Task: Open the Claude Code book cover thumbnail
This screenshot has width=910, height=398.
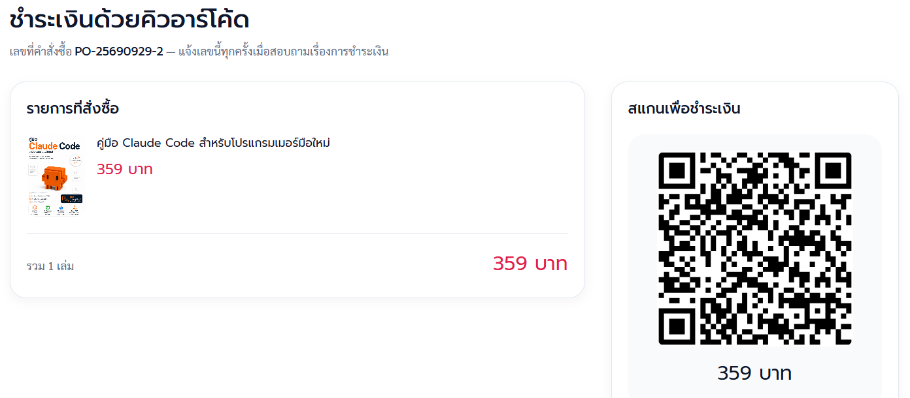Action: 56,176
